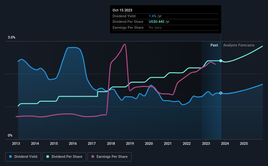Select the 2024 x-axis label
Screen dimensions: 268x166
click(225, 143)
